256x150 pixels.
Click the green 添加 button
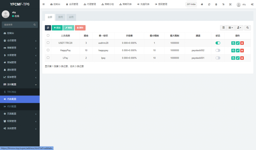[57, 28]
